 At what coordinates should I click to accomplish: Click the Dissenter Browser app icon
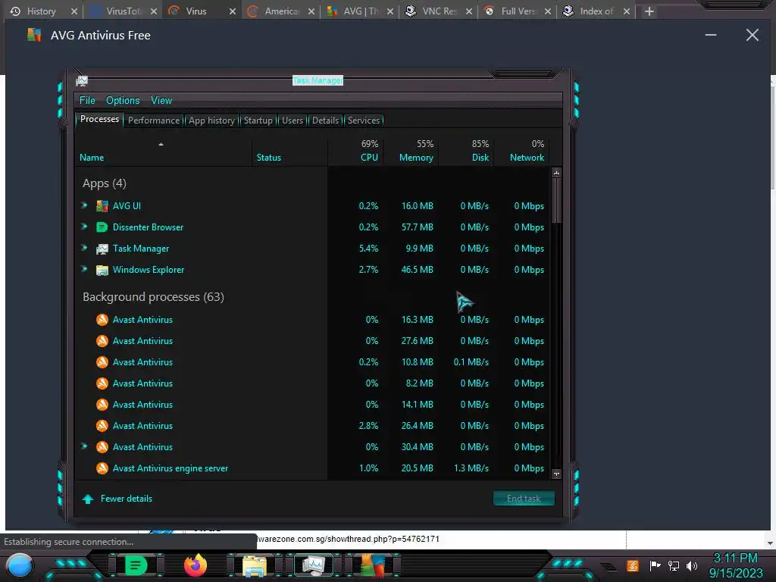(102, 227)
